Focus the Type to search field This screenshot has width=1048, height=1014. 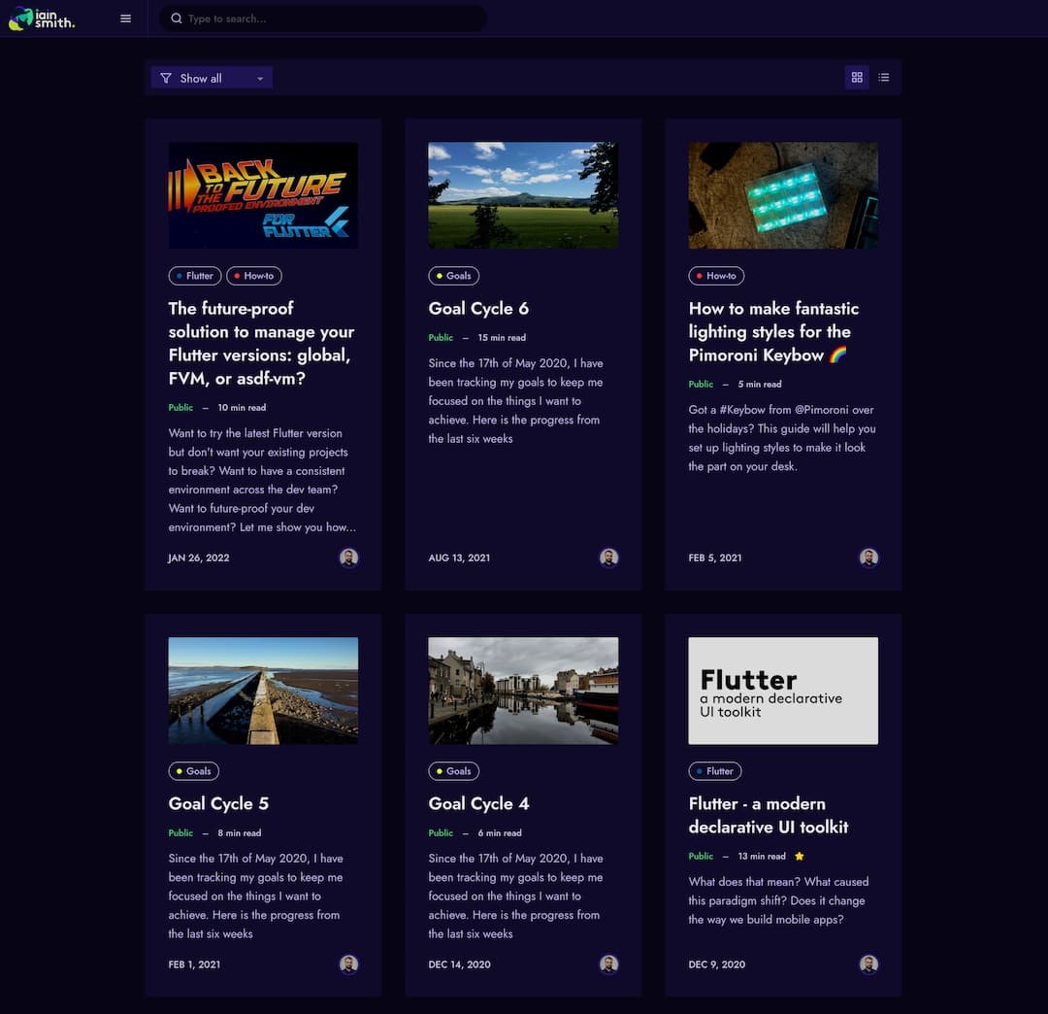click(323, 18)
